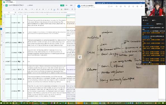This screenshot has height=105, width=166.
Task: Toggle strikethrough formatting in the toolbar
Action: click(51, 10)
